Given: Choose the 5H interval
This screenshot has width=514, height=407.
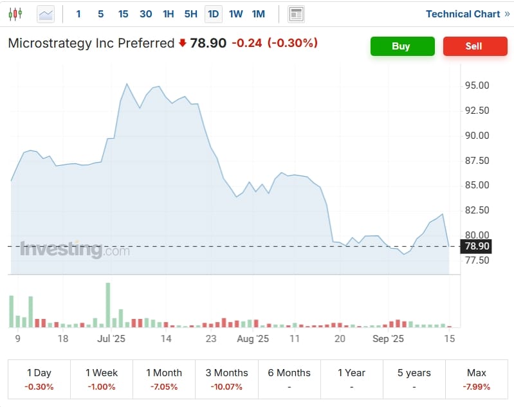Looking at the screenshot, I should (x=191, y=14).
